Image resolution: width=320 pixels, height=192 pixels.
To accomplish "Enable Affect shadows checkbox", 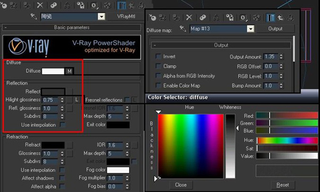I will click(x=62, y=178).
